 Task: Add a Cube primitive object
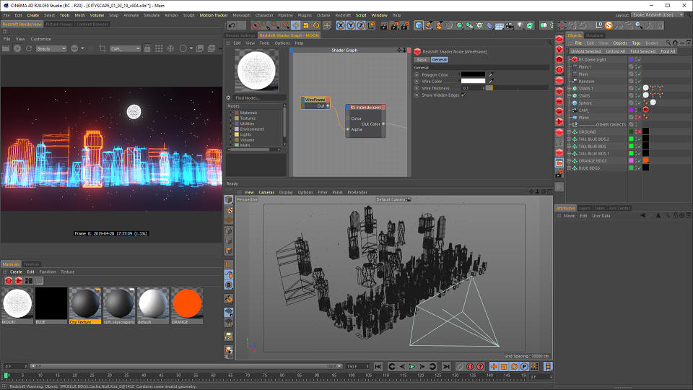coord(419,25)
